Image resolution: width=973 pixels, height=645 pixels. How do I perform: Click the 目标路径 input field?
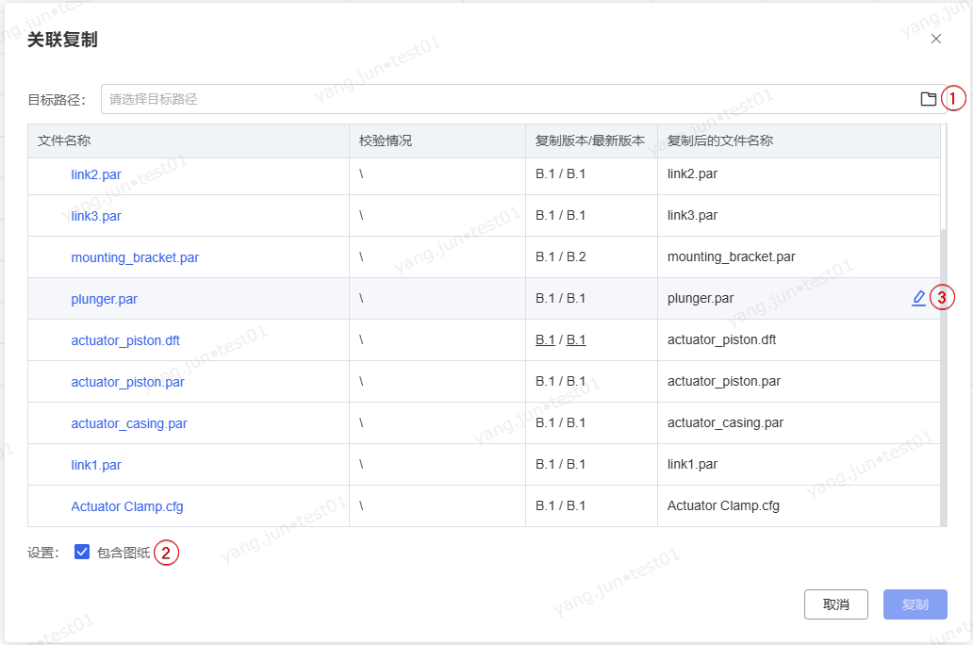509,99
